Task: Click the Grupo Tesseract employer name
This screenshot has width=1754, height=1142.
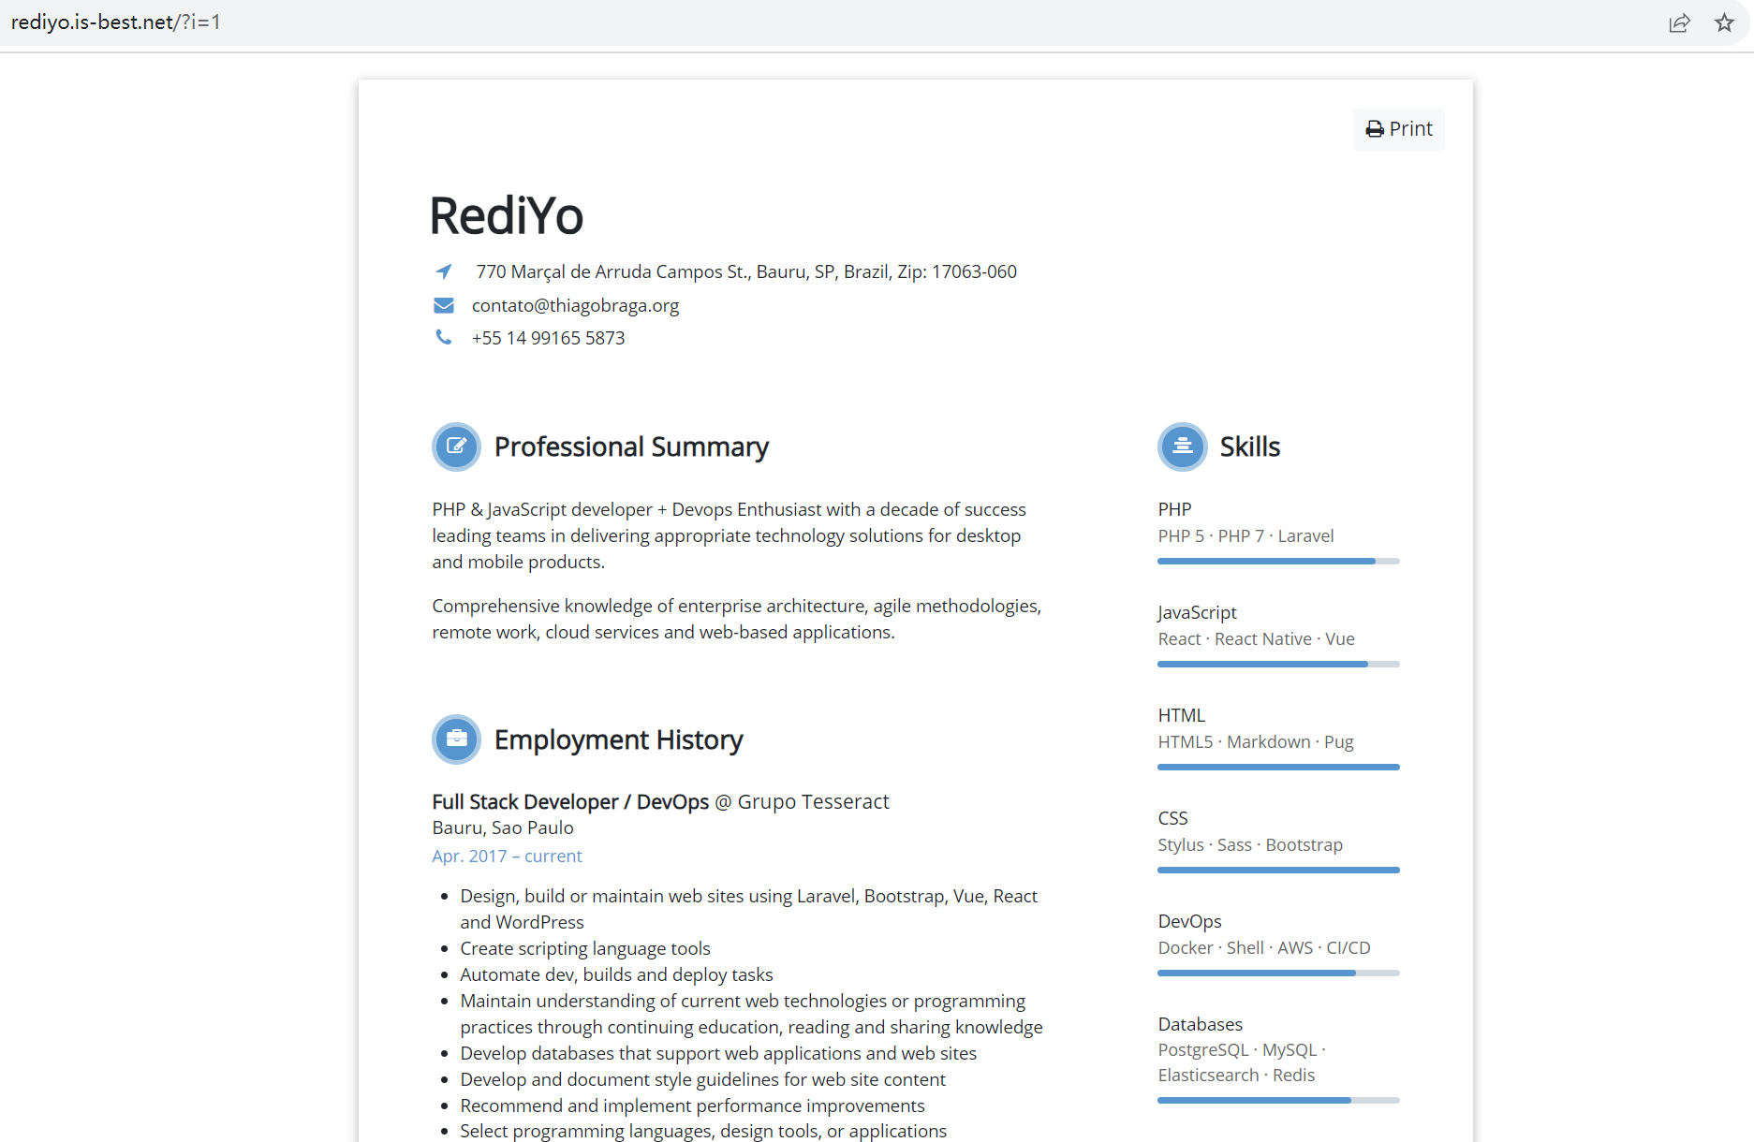Action: pyautogui.click(x=811, y=801)
